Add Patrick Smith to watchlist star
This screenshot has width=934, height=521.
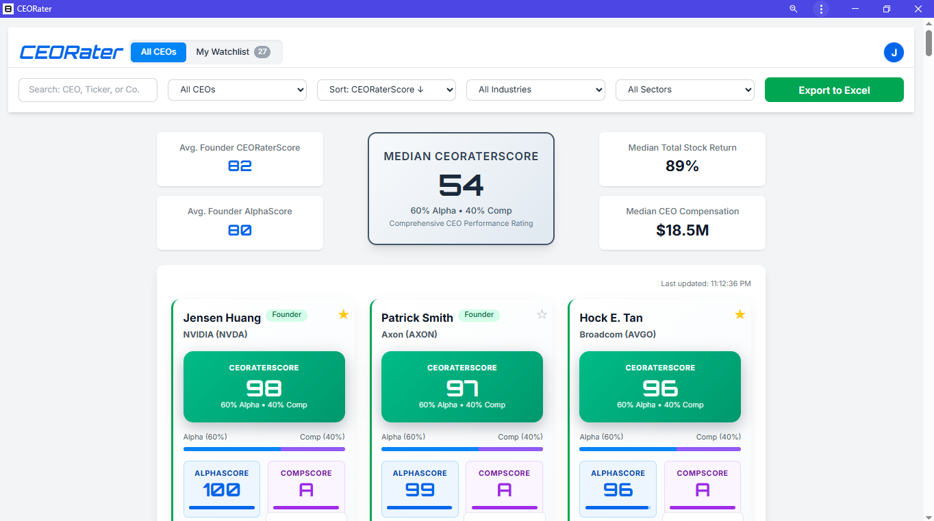click(542, 314)
